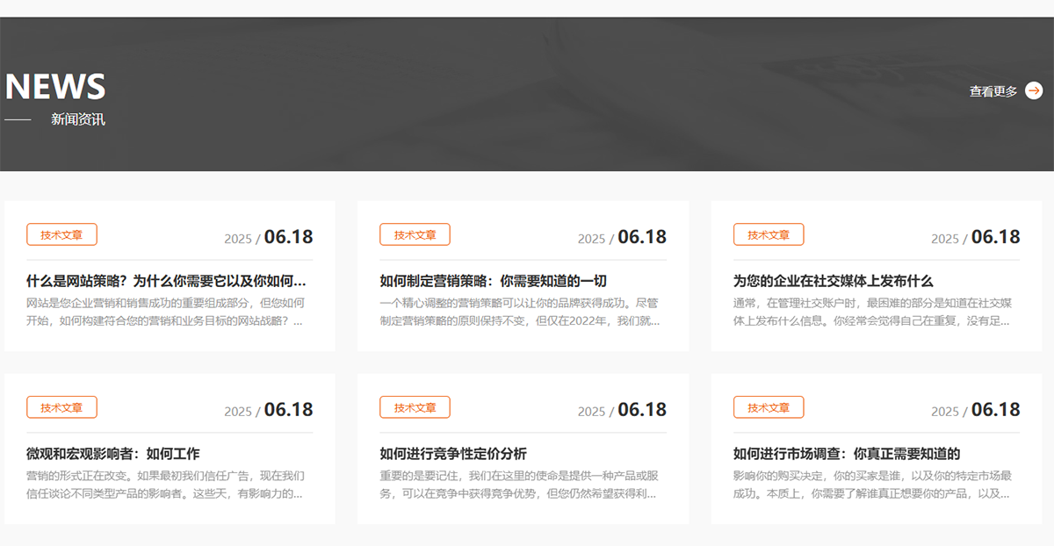Open the article 微观和宏观影响者：如何工作
Image resolution: width=1054 pixels, height=546 pixels.
[112, 454]
